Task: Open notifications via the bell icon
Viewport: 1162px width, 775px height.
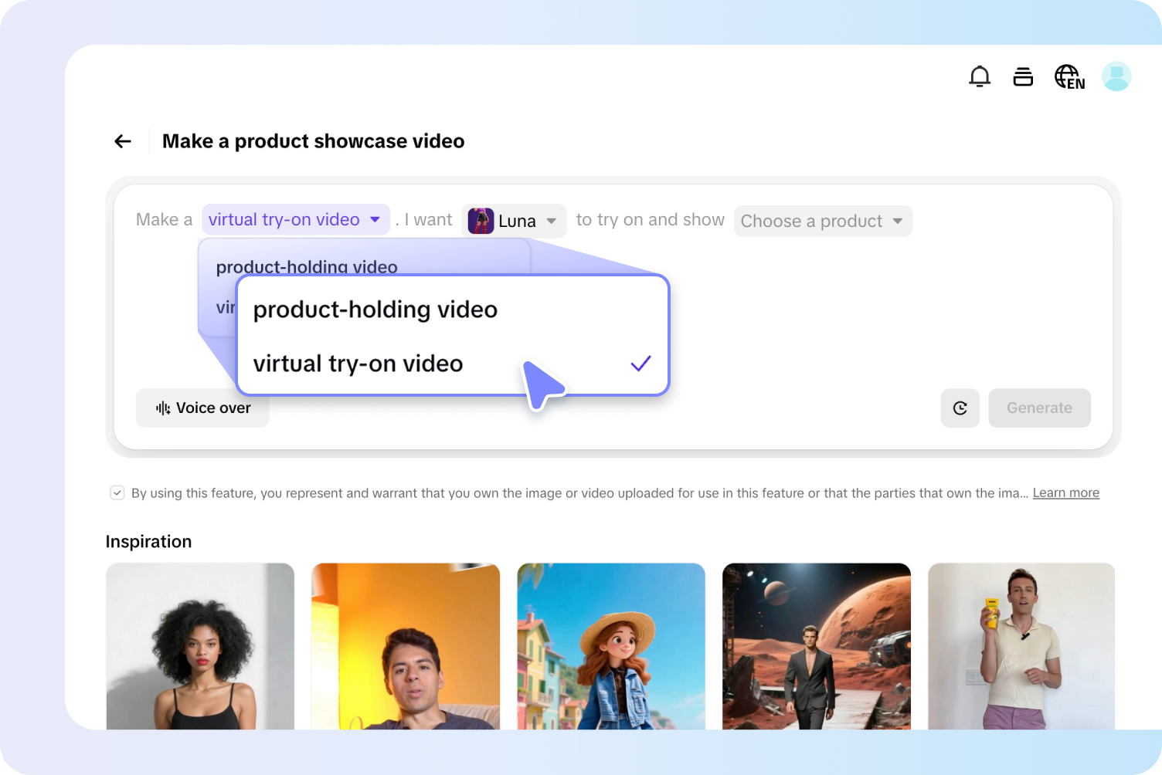Action: [980, 76]
